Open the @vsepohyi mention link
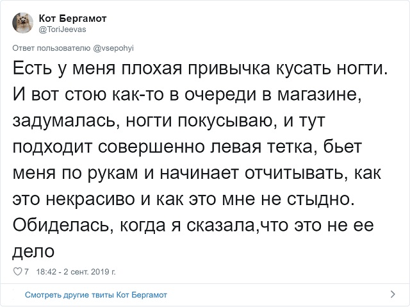Screen dimensions: 410x307 (113, 47)
